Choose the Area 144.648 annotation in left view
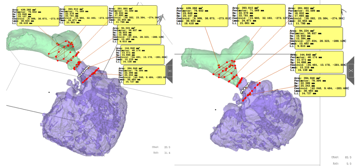The image size is (363, 166). pos(139,55)
